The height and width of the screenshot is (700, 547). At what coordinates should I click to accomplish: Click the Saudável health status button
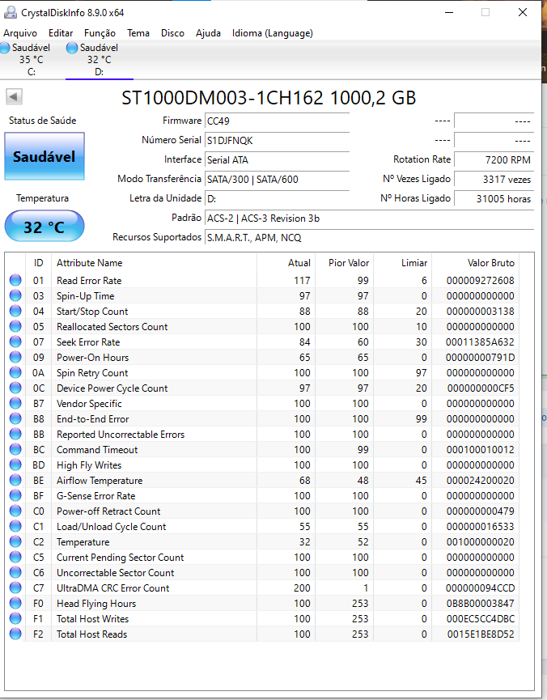(45, 156)
